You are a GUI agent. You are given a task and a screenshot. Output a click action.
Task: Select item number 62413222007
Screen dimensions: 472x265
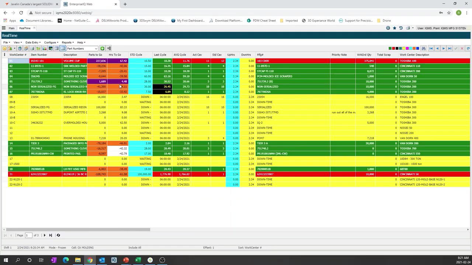pos(46,174)
